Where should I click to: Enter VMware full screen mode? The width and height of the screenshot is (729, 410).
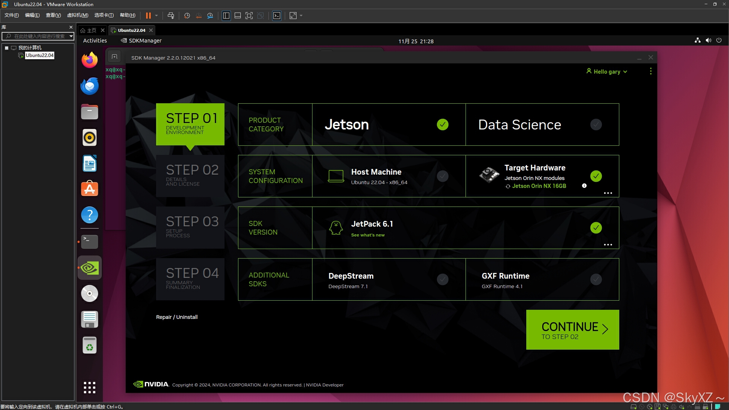(x=249, y=16)
